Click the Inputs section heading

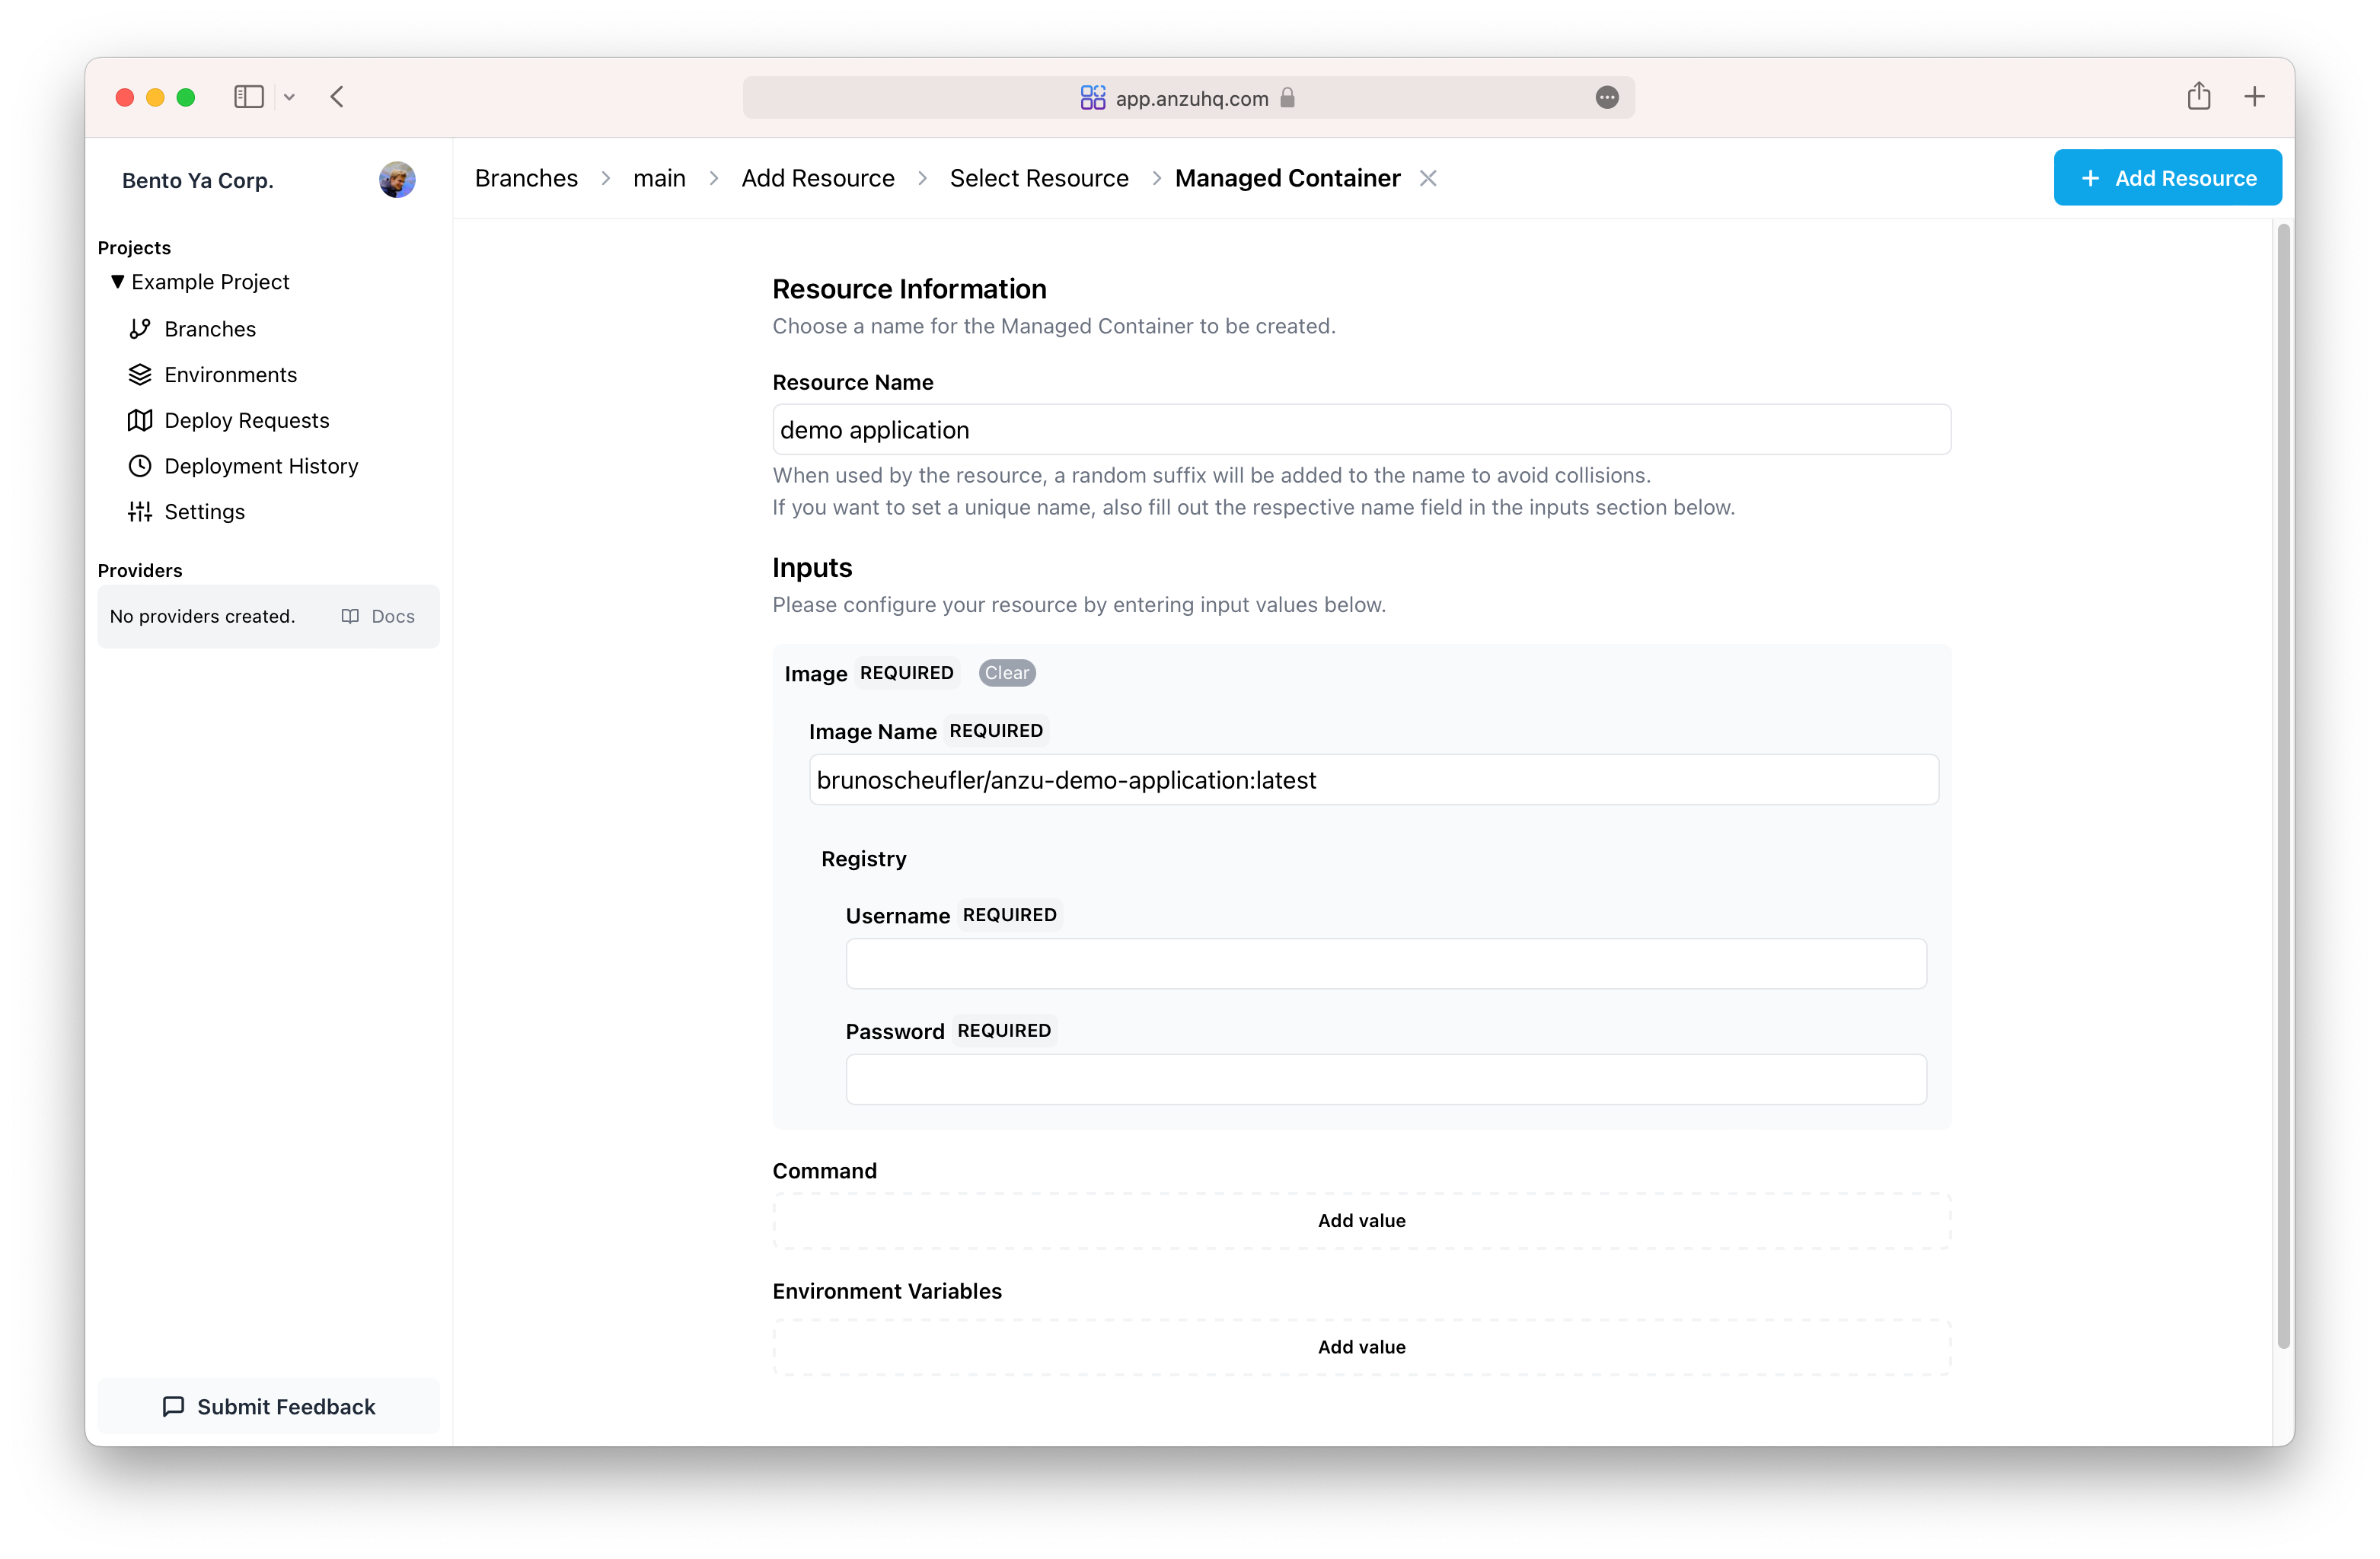tap(812, 568)
